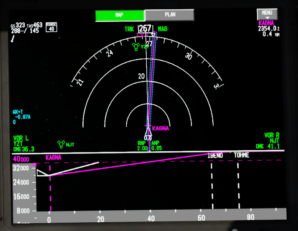The height and width of the screenshot is (231, 298).
Task: Click the WX+T weather radar mode text
Action: [x=18, y=112]
